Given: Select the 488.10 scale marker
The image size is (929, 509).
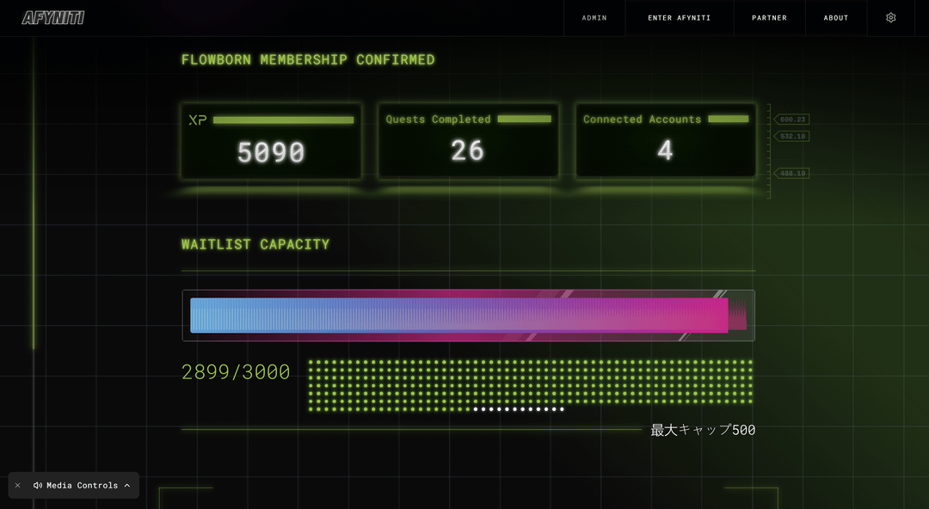Looking at the screenshot, I should coord(792,174).
